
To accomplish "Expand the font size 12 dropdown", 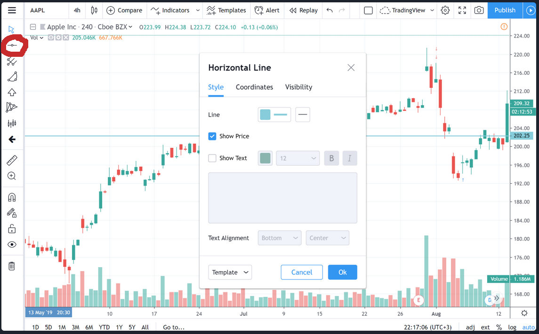I will click(298, 158).
